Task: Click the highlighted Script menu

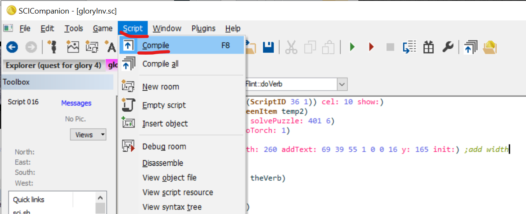Action: [x=133, y=28]
